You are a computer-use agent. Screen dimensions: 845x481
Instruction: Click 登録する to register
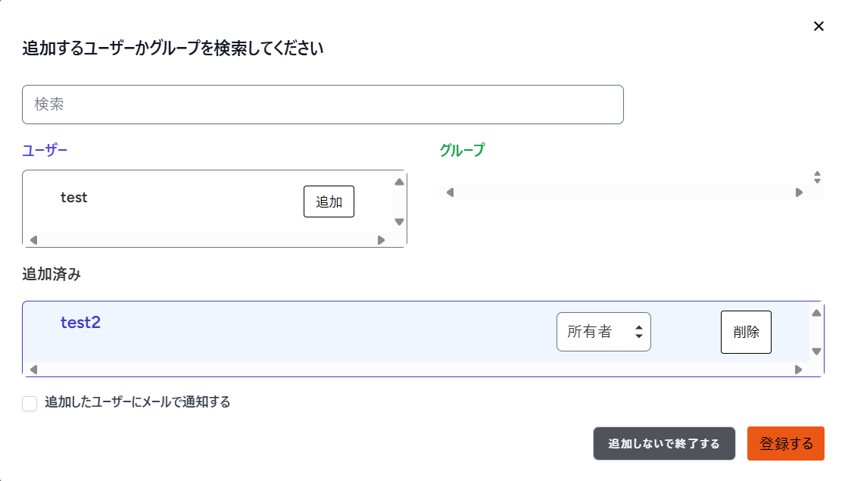pyautogui.click(x=786, y=443)
